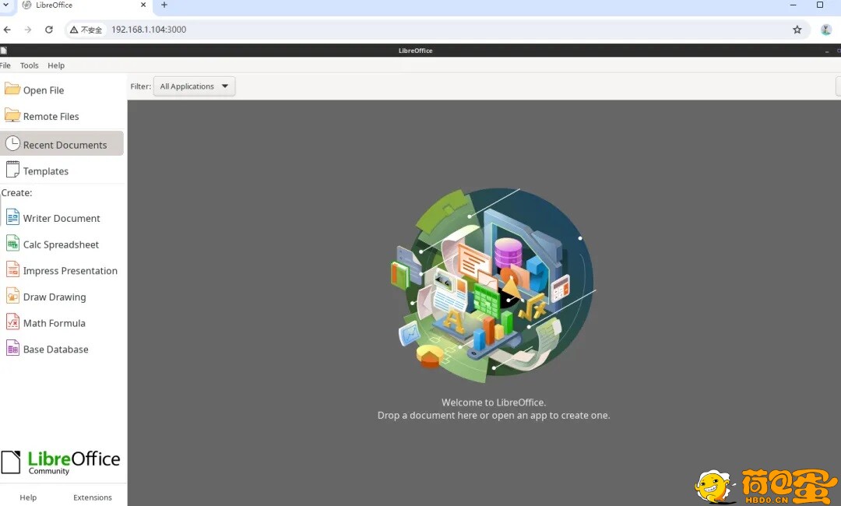Click the not-secure warning indicator
This screenshot has height=506, width=841.
click(x=86, y=30)
